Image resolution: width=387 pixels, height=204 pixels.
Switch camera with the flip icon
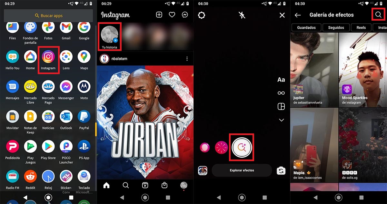pos(281,170)
